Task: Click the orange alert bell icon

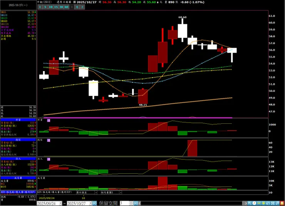Action: [x=282, y=203]
